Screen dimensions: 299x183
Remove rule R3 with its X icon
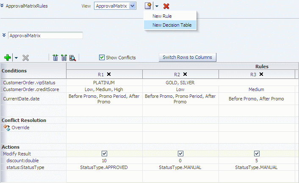click(x=261, y=74)
